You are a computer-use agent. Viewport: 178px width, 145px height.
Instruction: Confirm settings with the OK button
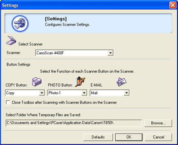point(129,137)
